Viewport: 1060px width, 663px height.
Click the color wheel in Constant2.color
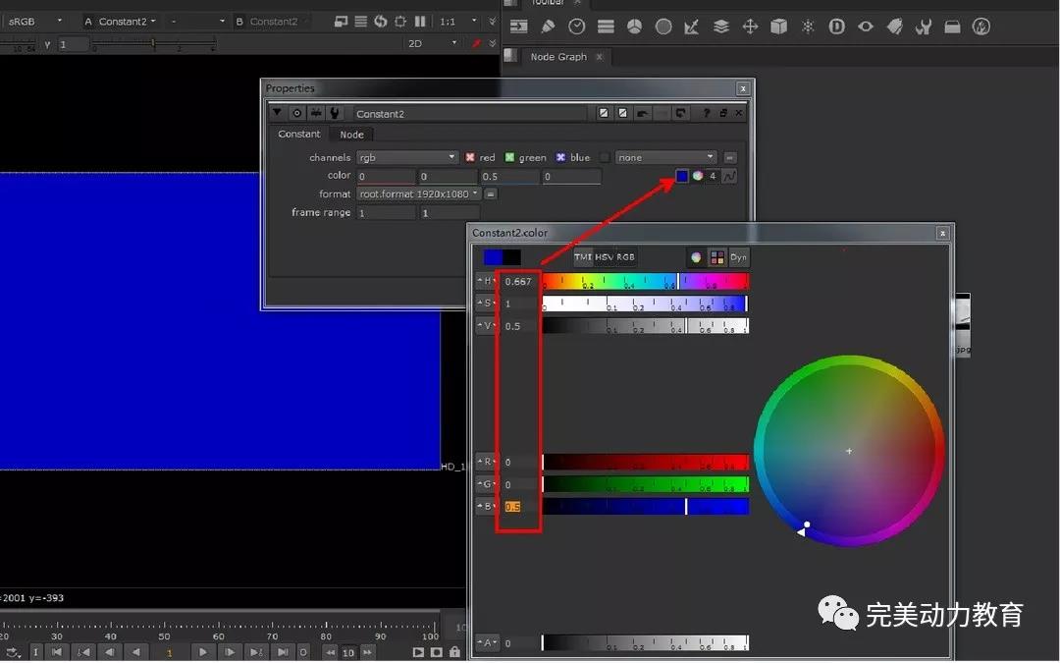click(x=849, y=451)
